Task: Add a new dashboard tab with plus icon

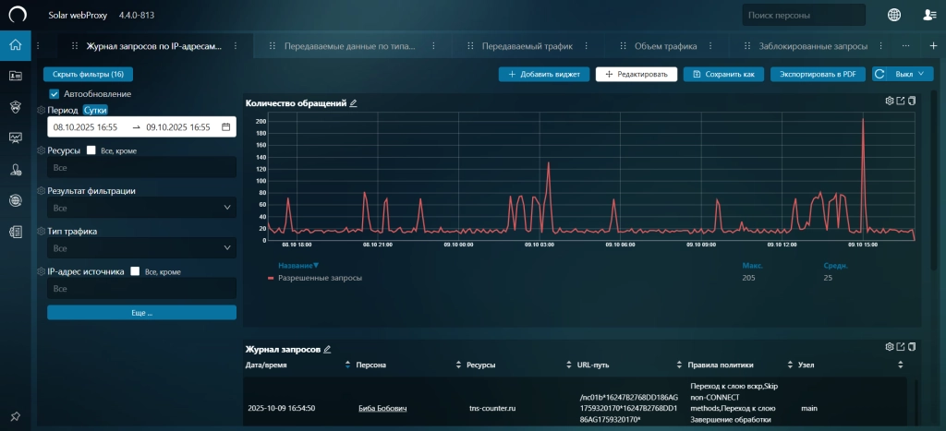Action: click(x=933, y=45)
